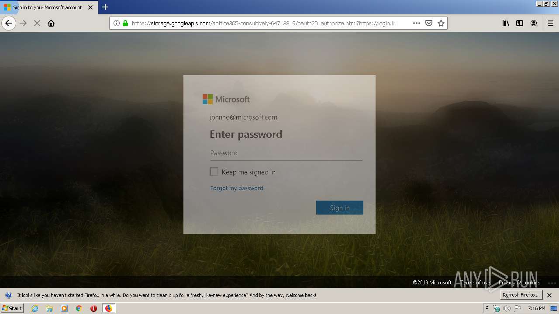The image size is (559, 314).
Task: Click the Action Center flag icon
Action: tap(518, 308)
